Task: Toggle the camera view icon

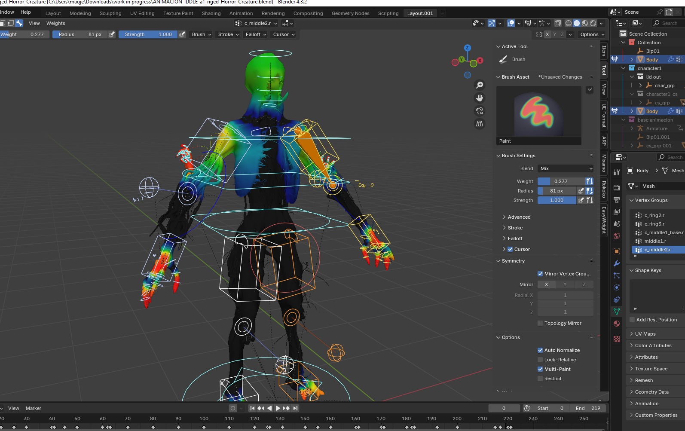Action: point(480,111)
